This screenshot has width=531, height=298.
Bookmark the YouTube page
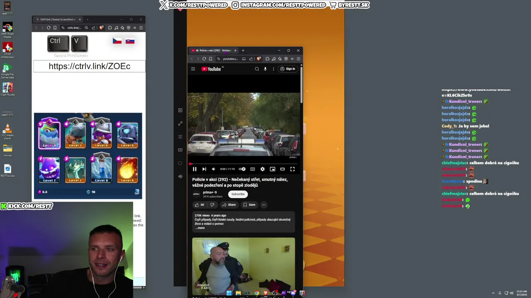(210, 59)
